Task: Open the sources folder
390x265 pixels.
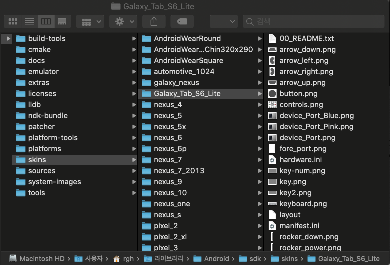Action: [75, 171]
